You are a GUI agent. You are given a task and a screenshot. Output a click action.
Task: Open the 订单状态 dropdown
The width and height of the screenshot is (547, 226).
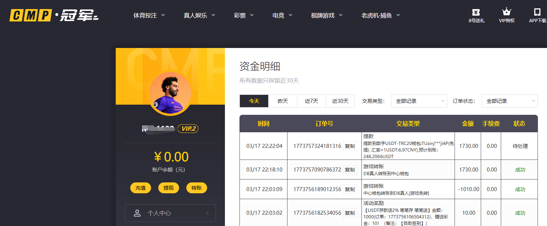point(510,101)
